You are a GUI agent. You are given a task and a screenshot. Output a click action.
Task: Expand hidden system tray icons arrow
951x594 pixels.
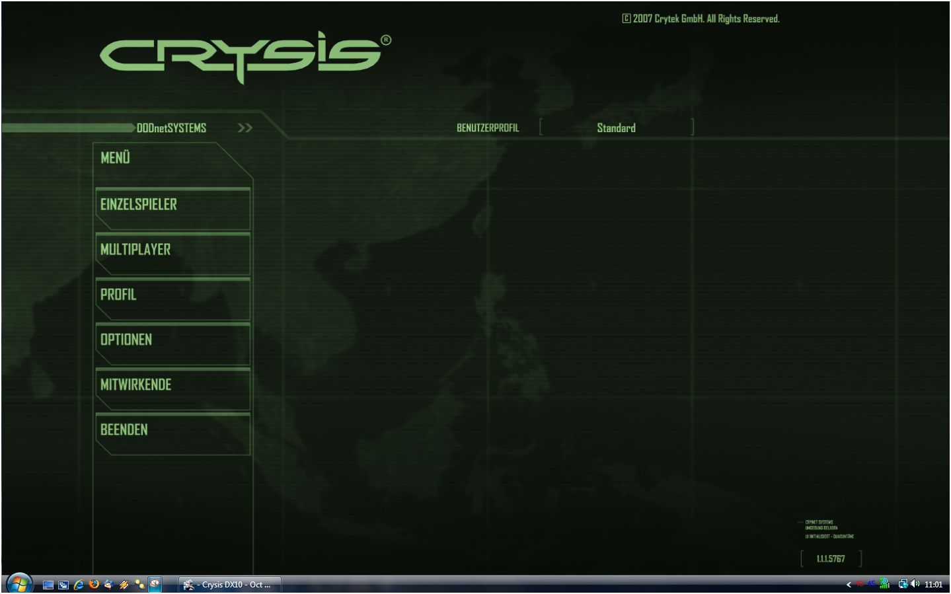pyautogui.click(x=849, y=585)
